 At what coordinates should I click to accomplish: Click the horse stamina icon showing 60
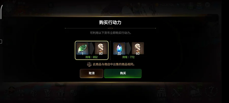[x=138, y=48]
